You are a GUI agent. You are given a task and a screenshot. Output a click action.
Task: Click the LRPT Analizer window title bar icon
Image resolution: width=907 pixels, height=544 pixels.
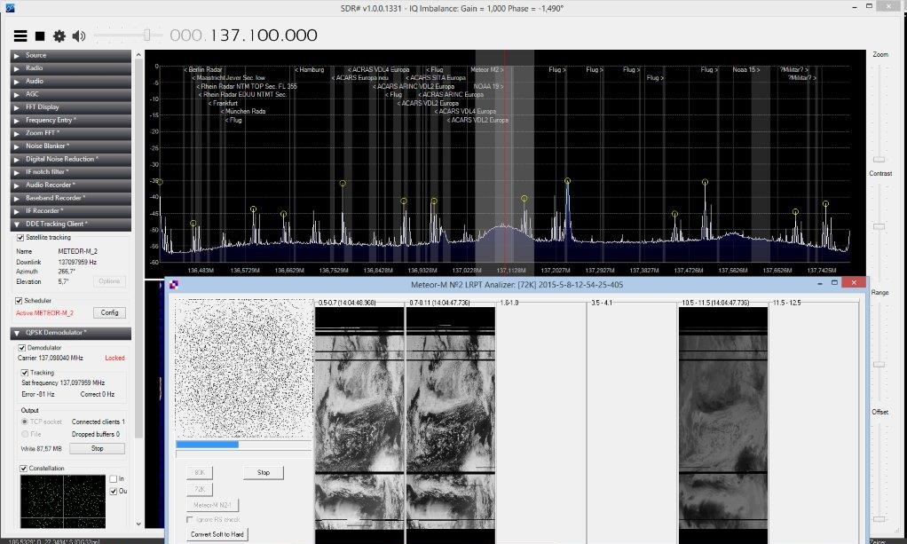coord(172,284)
